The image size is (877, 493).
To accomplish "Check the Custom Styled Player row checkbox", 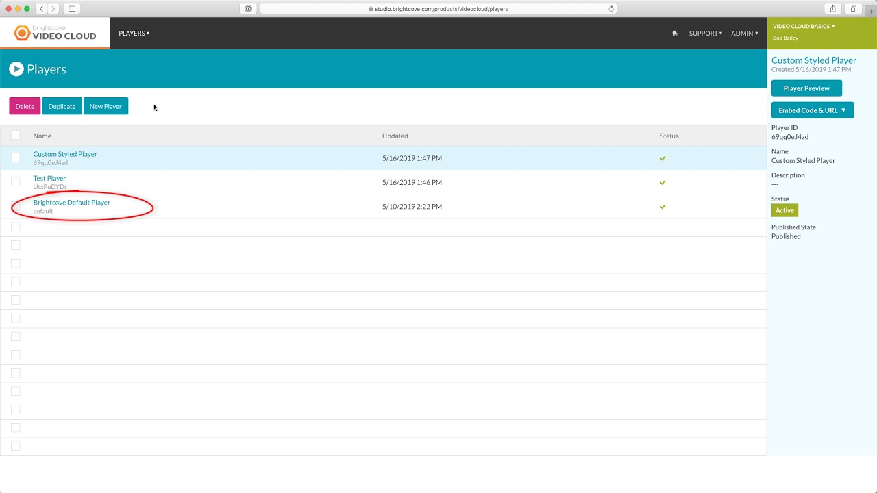I will [16, 157].
